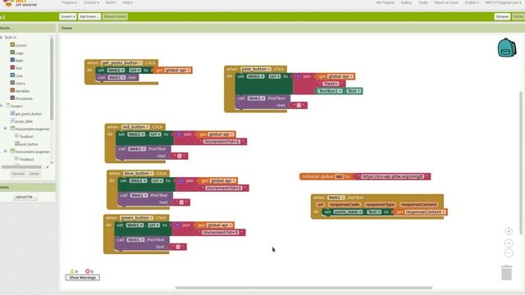Click the Add Screen button
The width and height of the screenshot is (525, 295).
89,16
